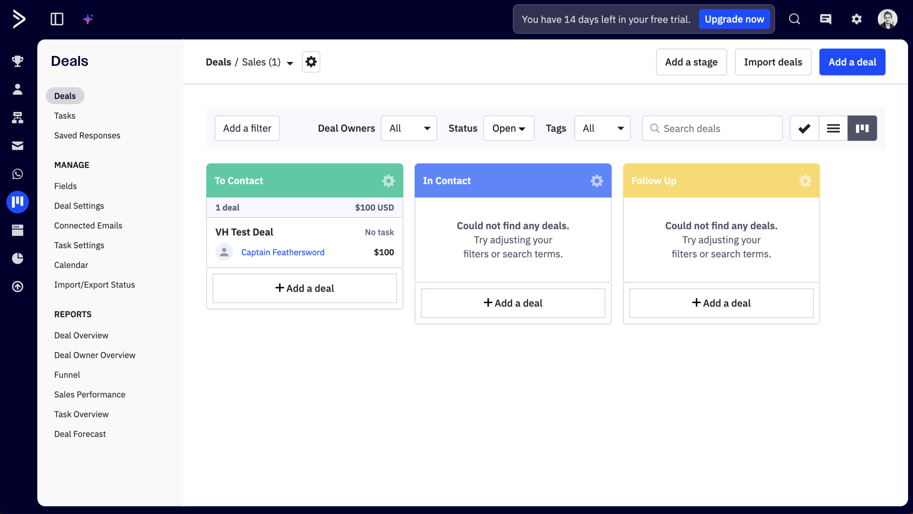This screenshot has height=514, width=913.
Task: Open Contacts from the sidebar person icon
Action: (x=17, y=89)
